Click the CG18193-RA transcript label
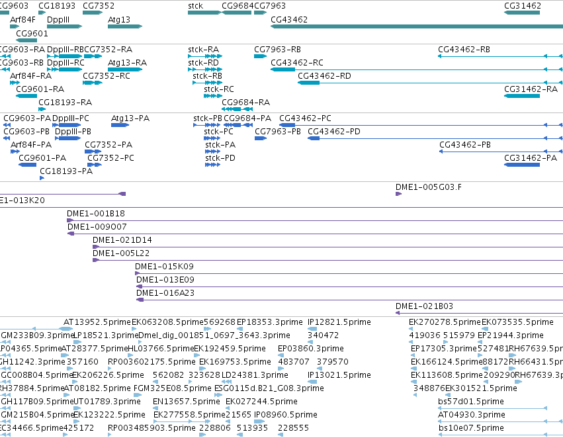 65,103
